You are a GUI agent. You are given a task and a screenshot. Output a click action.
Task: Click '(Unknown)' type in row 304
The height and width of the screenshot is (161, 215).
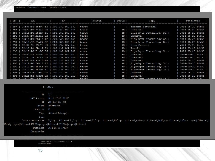point(136,76)
